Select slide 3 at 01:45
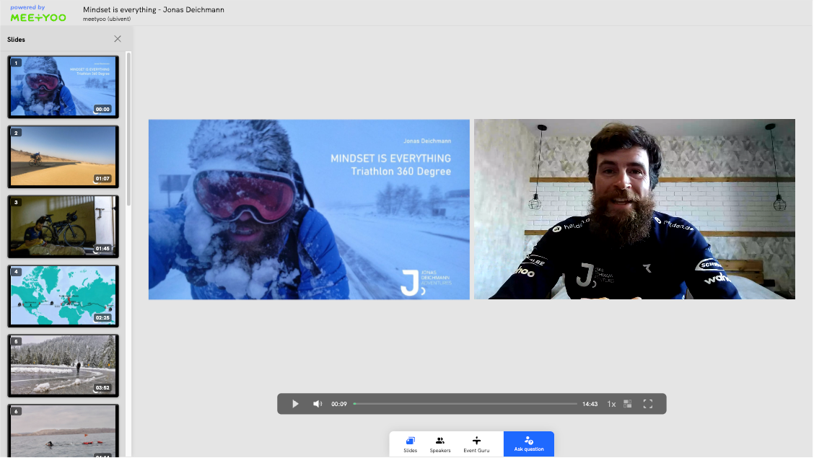 click(x=63, y=226)
